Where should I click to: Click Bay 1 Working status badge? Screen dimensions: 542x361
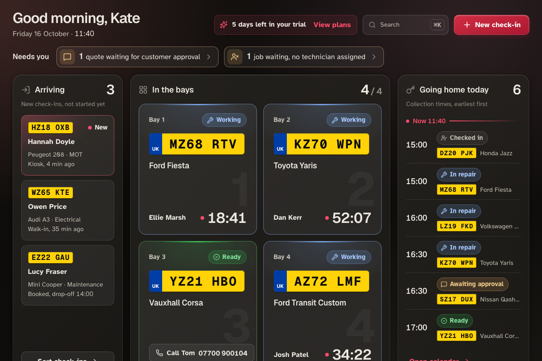[x=224, y=120]
